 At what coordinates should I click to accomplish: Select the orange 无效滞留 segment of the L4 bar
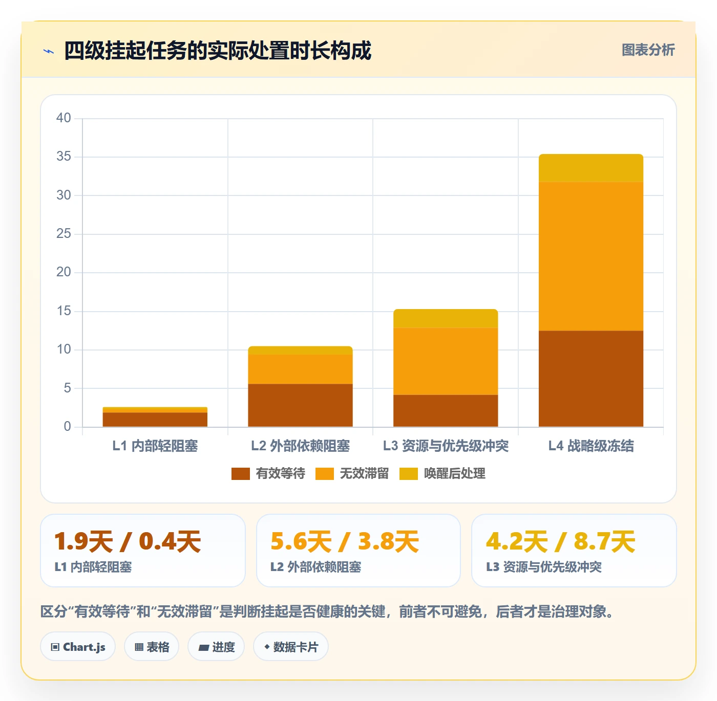point(591,256)
